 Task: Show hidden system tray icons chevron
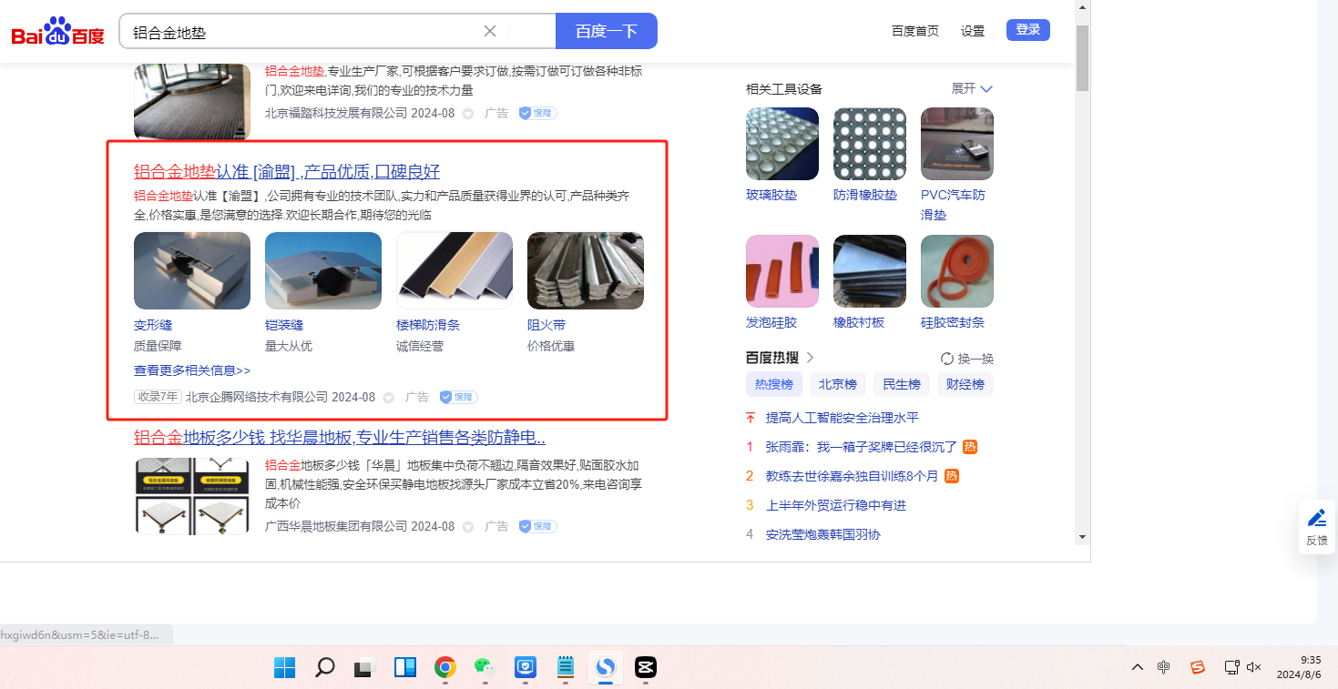(x=1137, y=667)
